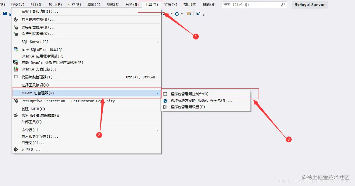
Task: Expand the 命令行(L) submenu arrow
Action: [157, 130]
